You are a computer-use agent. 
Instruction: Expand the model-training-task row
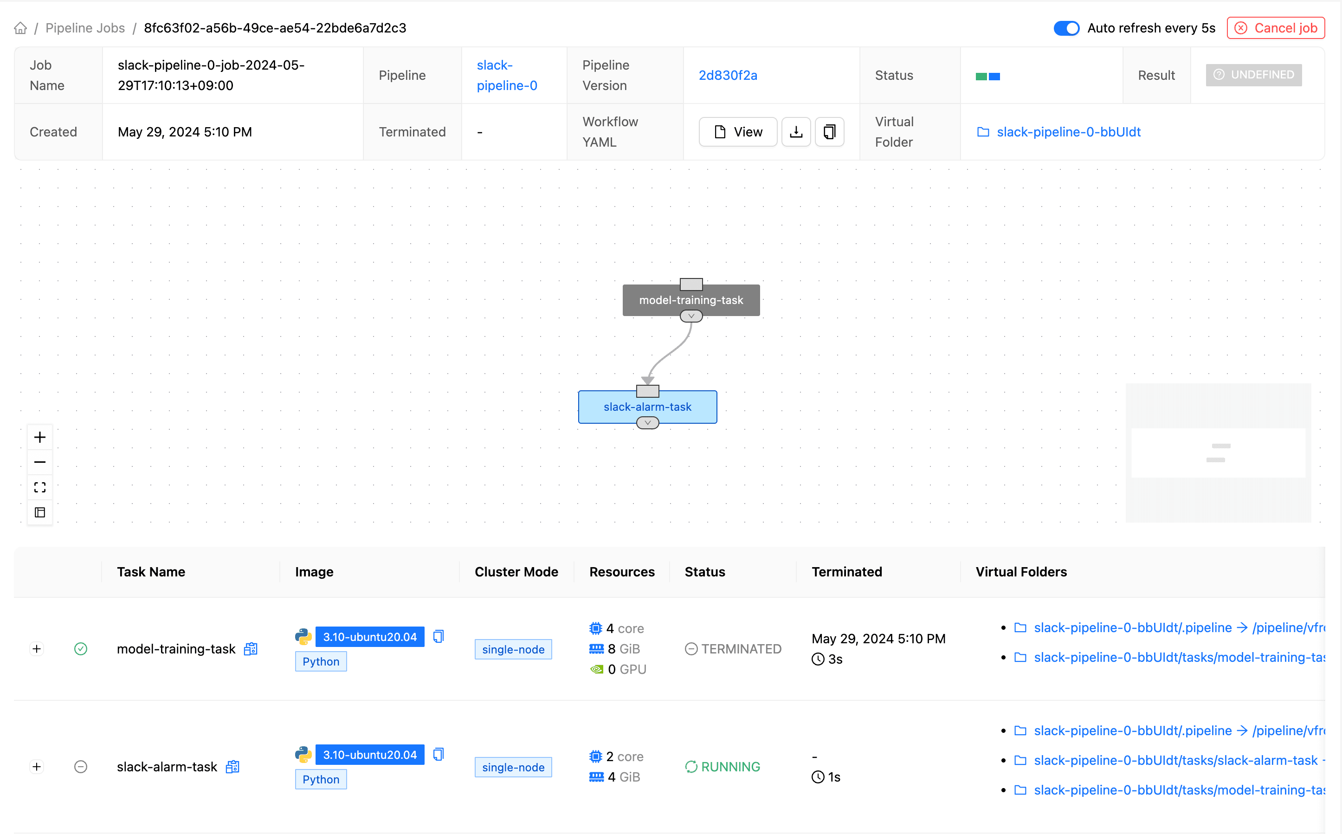(37, 649)
